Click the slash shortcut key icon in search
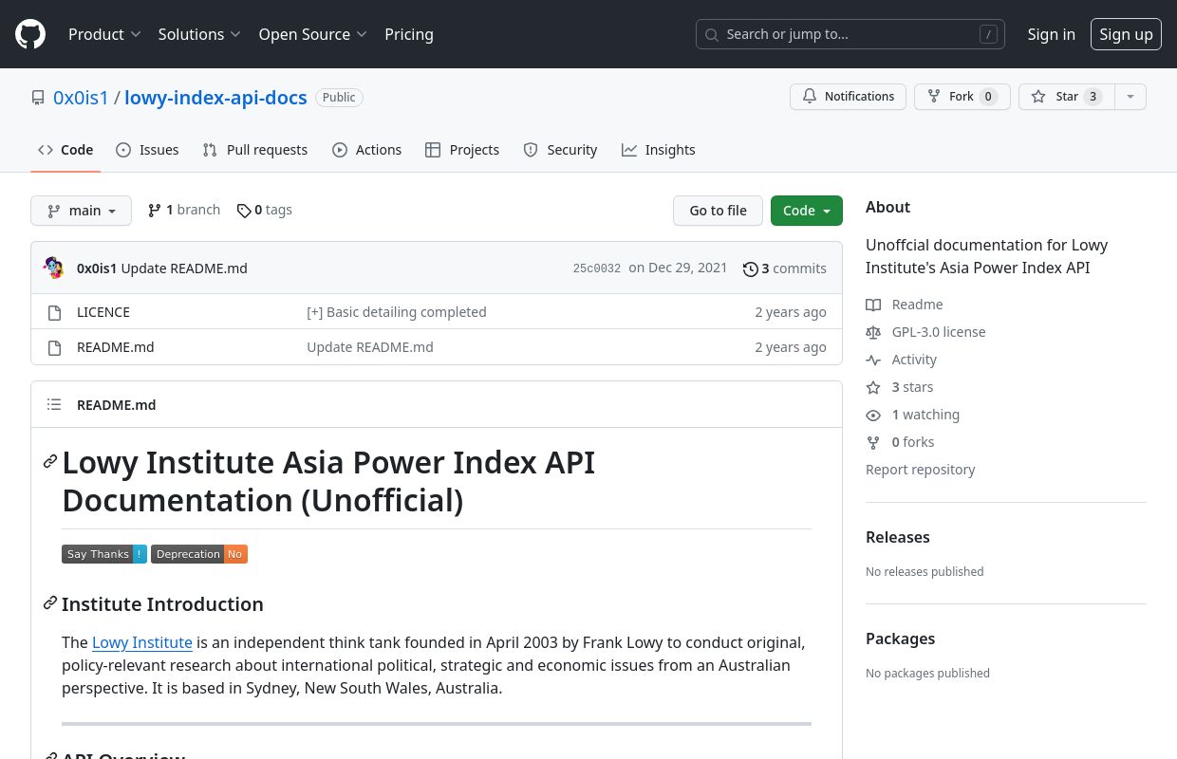Screen dimensions: 1177x759 tap(988, 34)
